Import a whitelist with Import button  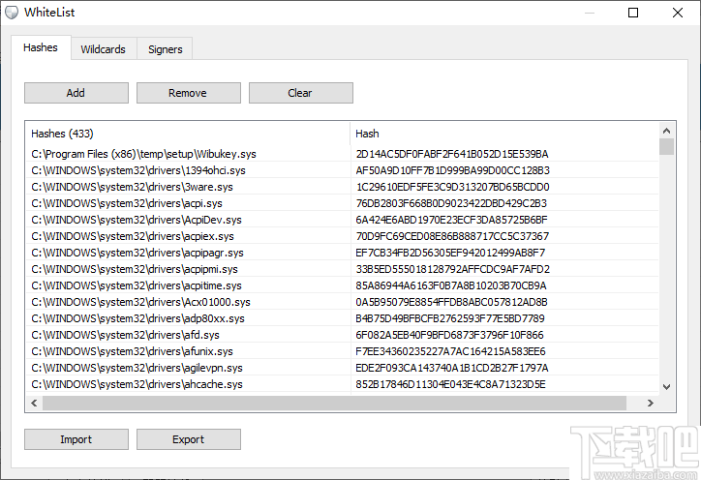(x=76, y=439)
